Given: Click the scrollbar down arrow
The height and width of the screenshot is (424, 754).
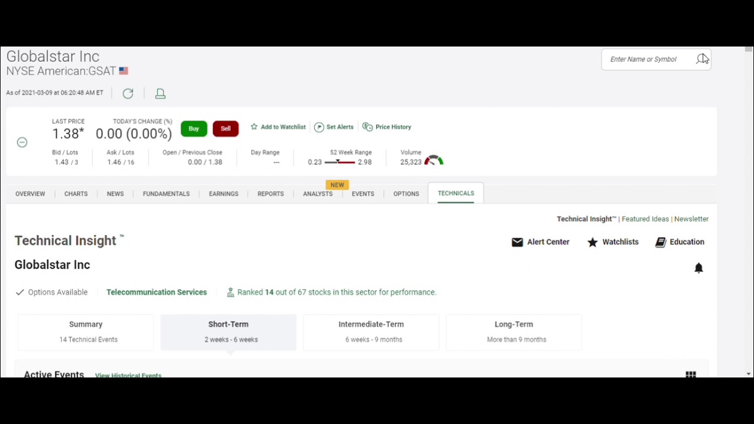Looking at the screenshot, I should click(748, 374).
